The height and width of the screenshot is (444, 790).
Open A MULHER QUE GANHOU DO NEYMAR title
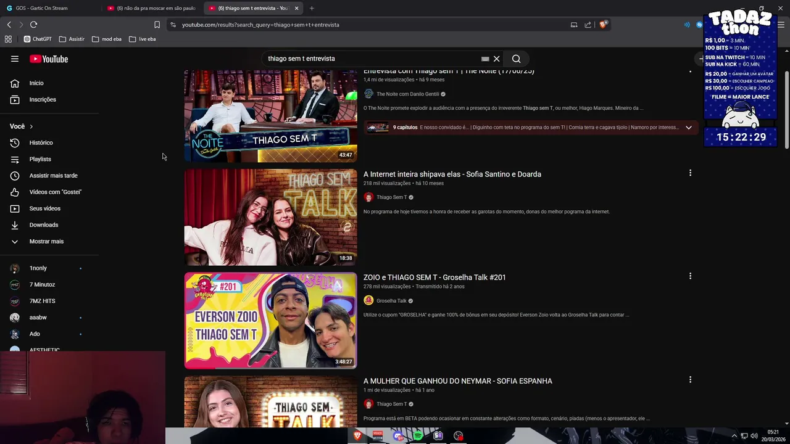[x=458, y=381]
